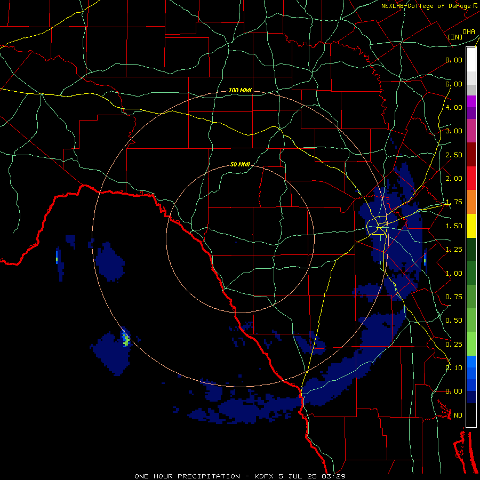
Task: Click the black ND swatch at legend bottom
Action: pos(471,415)
